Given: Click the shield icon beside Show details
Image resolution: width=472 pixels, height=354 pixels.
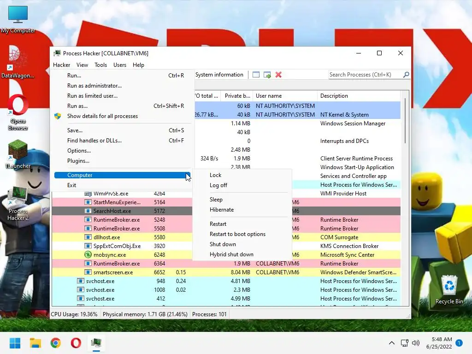Looking at the screenshot, I should point(58,116).
